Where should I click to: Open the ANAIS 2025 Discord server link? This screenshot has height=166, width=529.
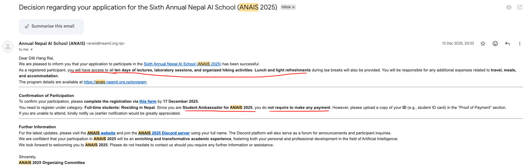pos(164,133)
